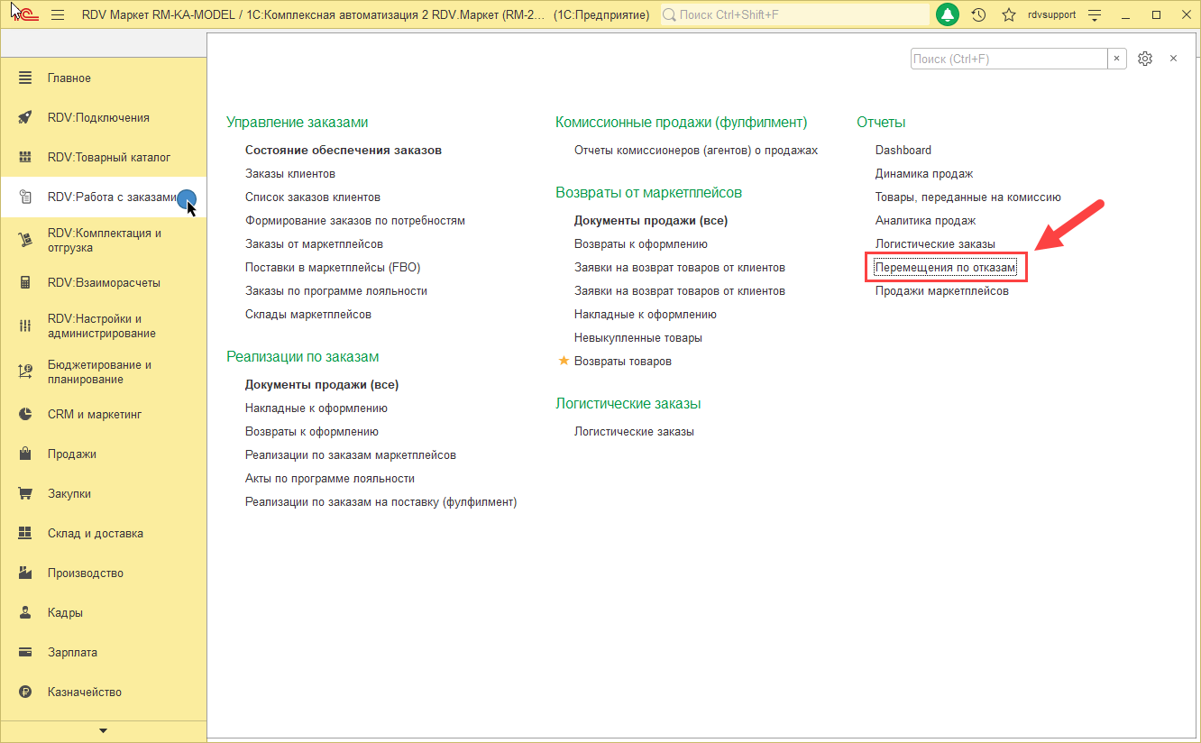Open the RDV:Товарный каталог section

[103, 158]
